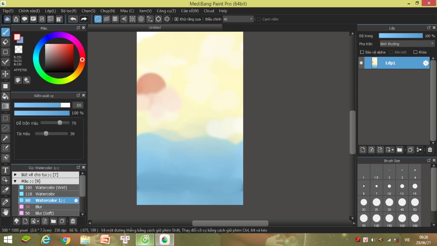The image size is (437, 246).
Task: Expand the Bút vẽ cho tui brush group
Action: pos(15,175)
